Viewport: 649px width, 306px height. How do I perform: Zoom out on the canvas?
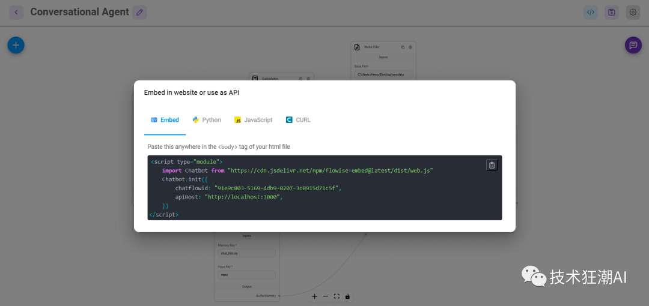point(325,296)
